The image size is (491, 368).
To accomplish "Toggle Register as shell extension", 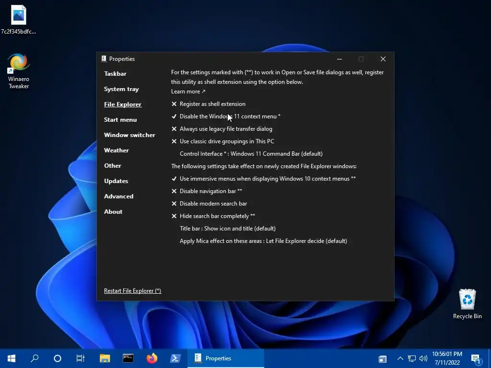I will point(209,104).
